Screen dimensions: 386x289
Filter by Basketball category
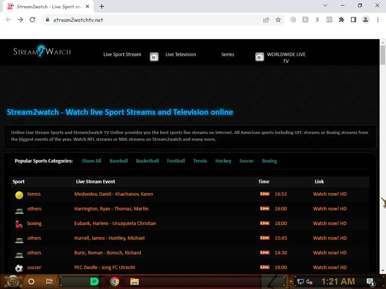coord(147,161)
